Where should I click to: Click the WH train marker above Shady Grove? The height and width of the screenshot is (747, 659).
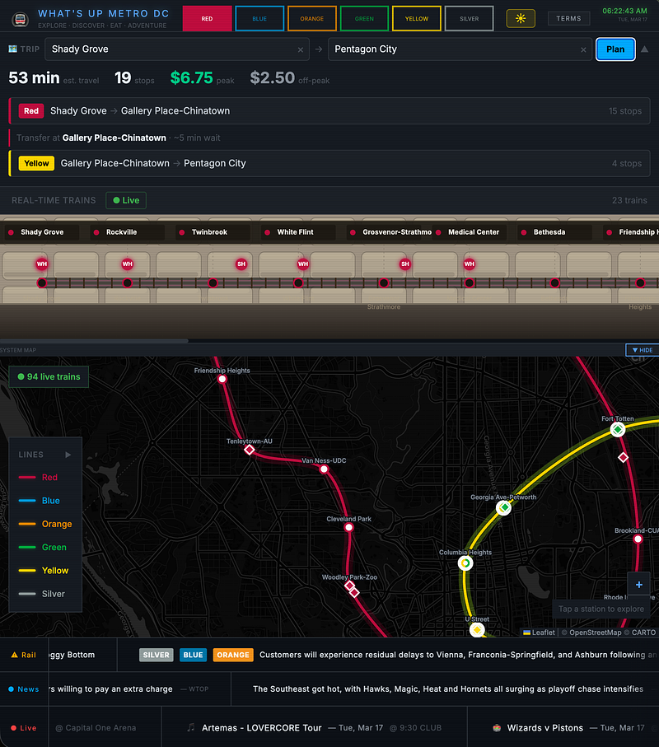(42, 264)
